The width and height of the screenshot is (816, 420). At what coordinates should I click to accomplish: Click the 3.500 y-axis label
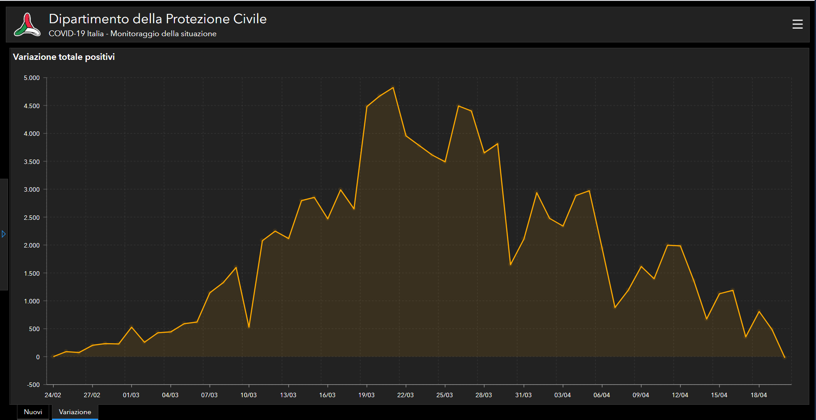pos(32,162)
